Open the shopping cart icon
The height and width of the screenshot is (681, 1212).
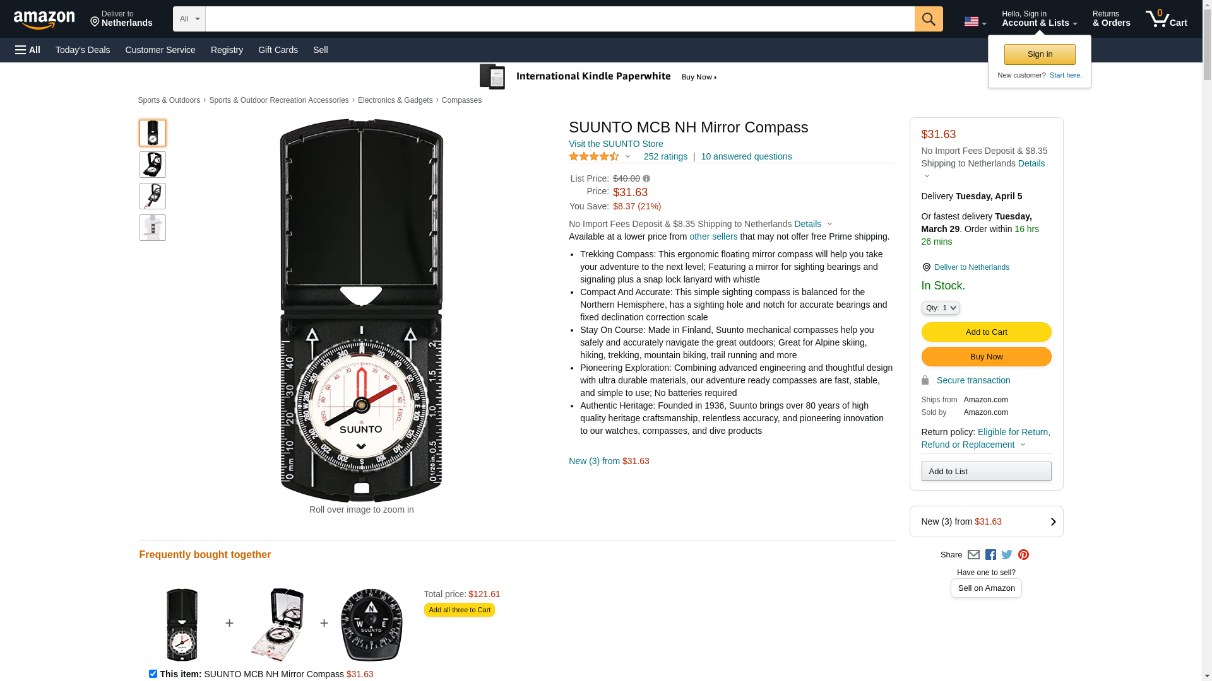(x=1166, y=19)
